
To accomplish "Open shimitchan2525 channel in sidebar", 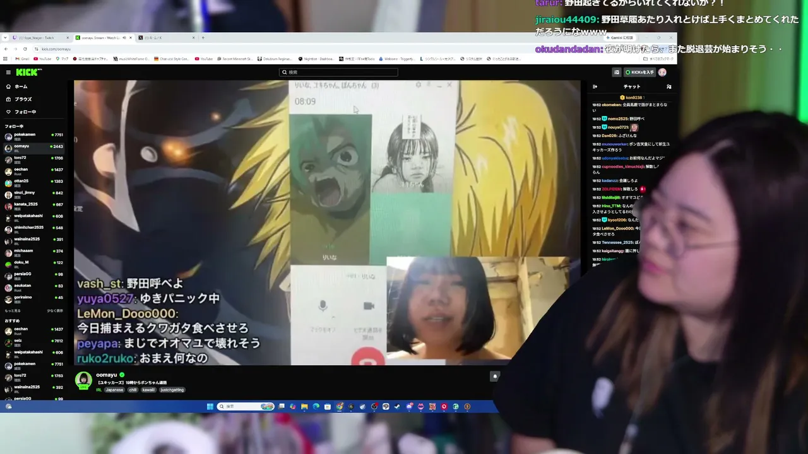I will [33, 229].
